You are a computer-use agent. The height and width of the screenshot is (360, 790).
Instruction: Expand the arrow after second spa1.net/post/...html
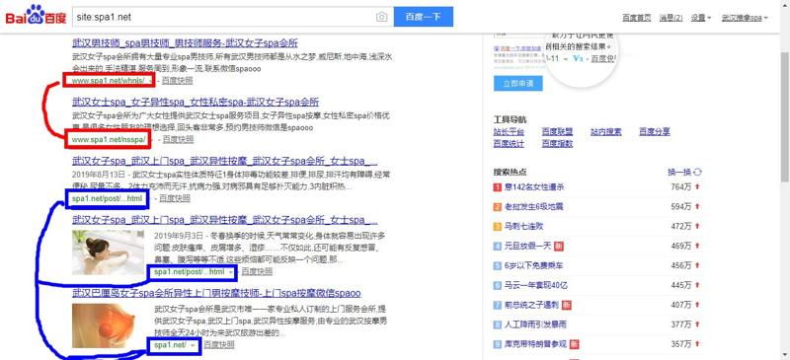click(231, 272)
